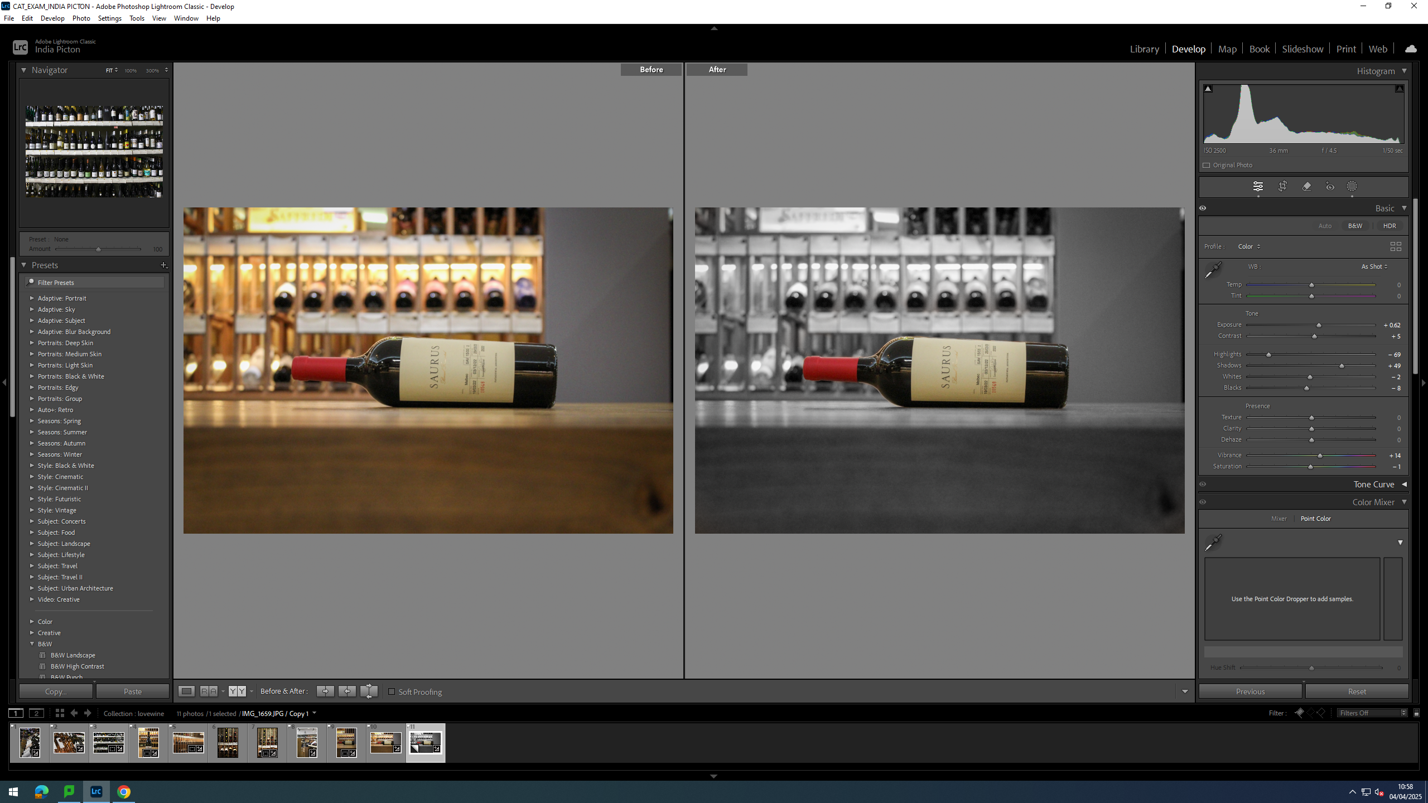Toggle highlight clipping indicator in histogram
The width and height of the screenshot is (1428, 803).
1400,89
